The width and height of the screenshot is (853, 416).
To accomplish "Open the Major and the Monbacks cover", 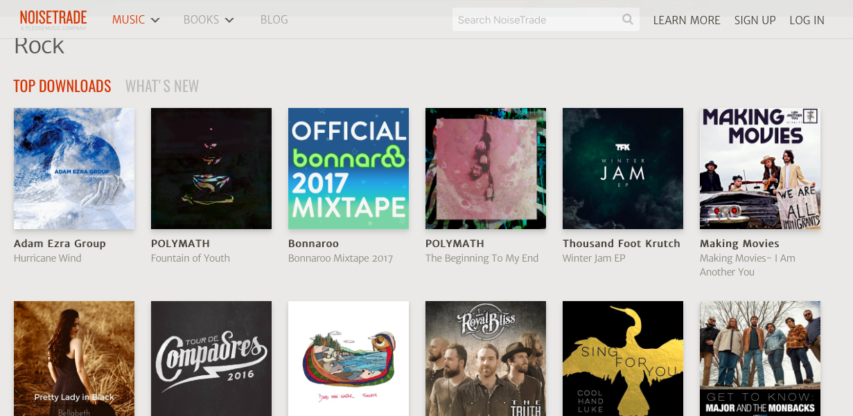I will [x=760, y=359].
